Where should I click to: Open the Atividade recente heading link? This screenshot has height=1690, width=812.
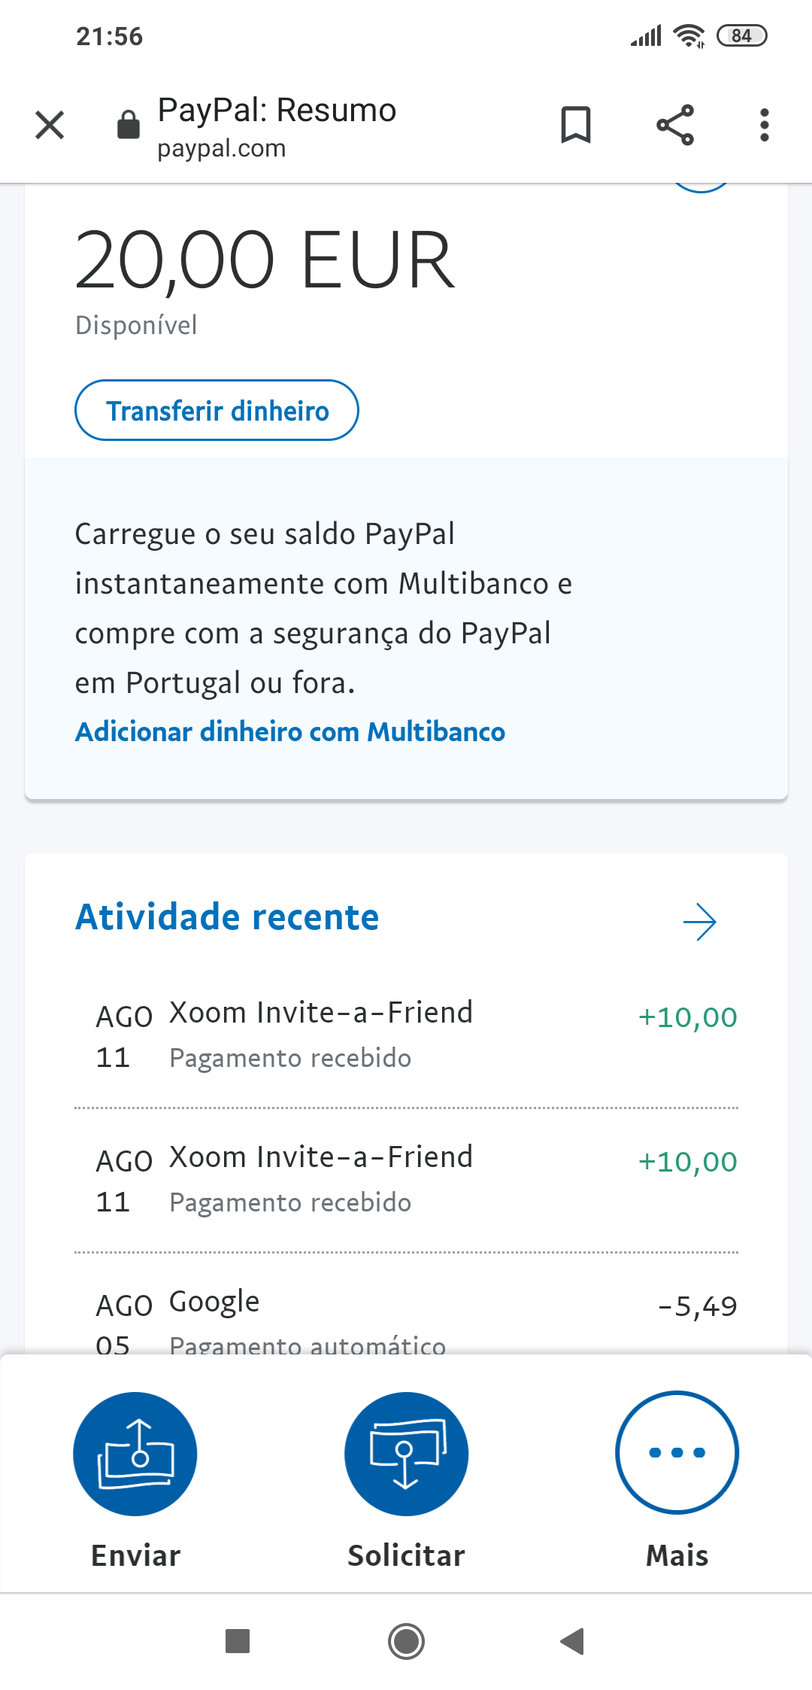click(227, 917)
